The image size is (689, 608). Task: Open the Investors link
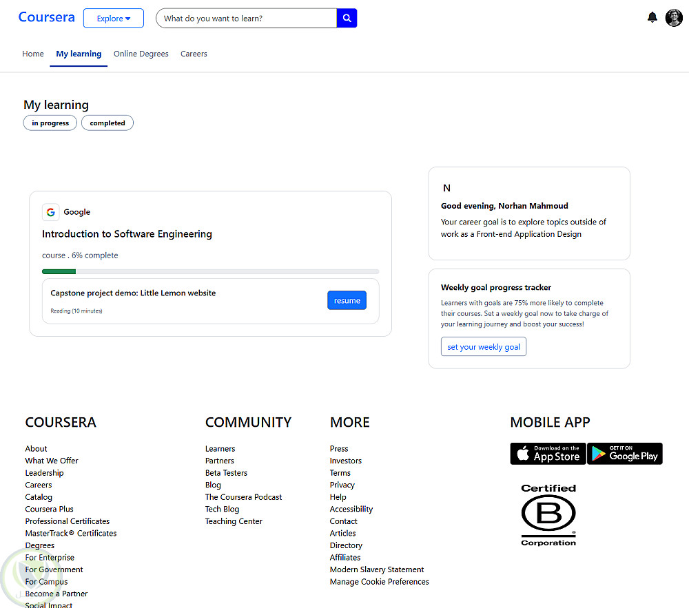click(x=346, y=461)
